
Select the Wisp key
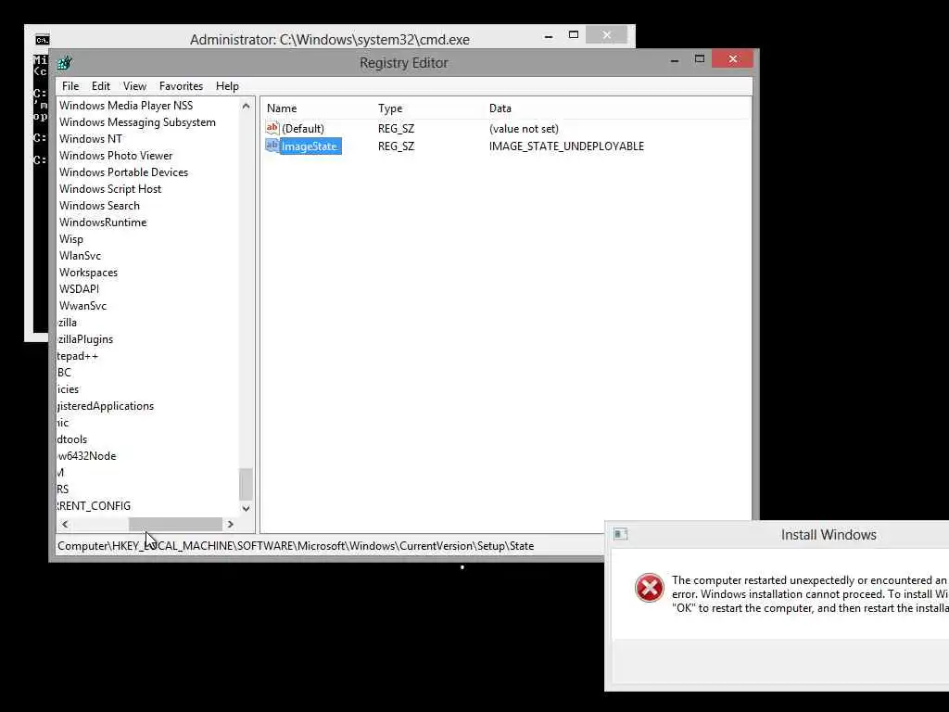pyautogui.click(x=70, y=239)
